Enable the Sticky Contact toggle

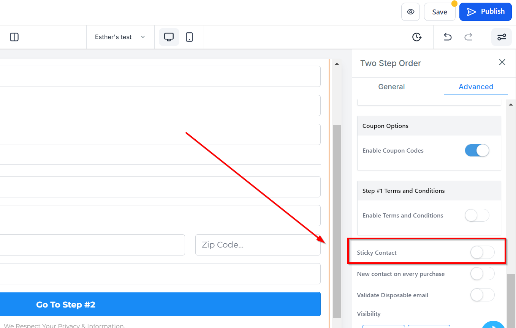pyautogui.click(x=483, y=252)
